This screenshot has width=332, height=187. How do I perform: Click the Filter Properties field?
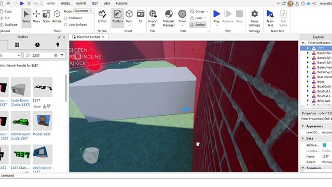click(x=316, y=119)
